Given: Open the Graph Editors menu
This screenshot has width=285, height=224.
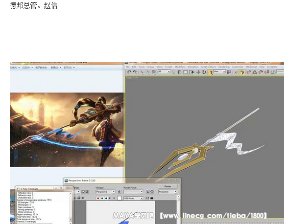Looking at the screenshot, I should pyautogui.click(x=208, y=67).
